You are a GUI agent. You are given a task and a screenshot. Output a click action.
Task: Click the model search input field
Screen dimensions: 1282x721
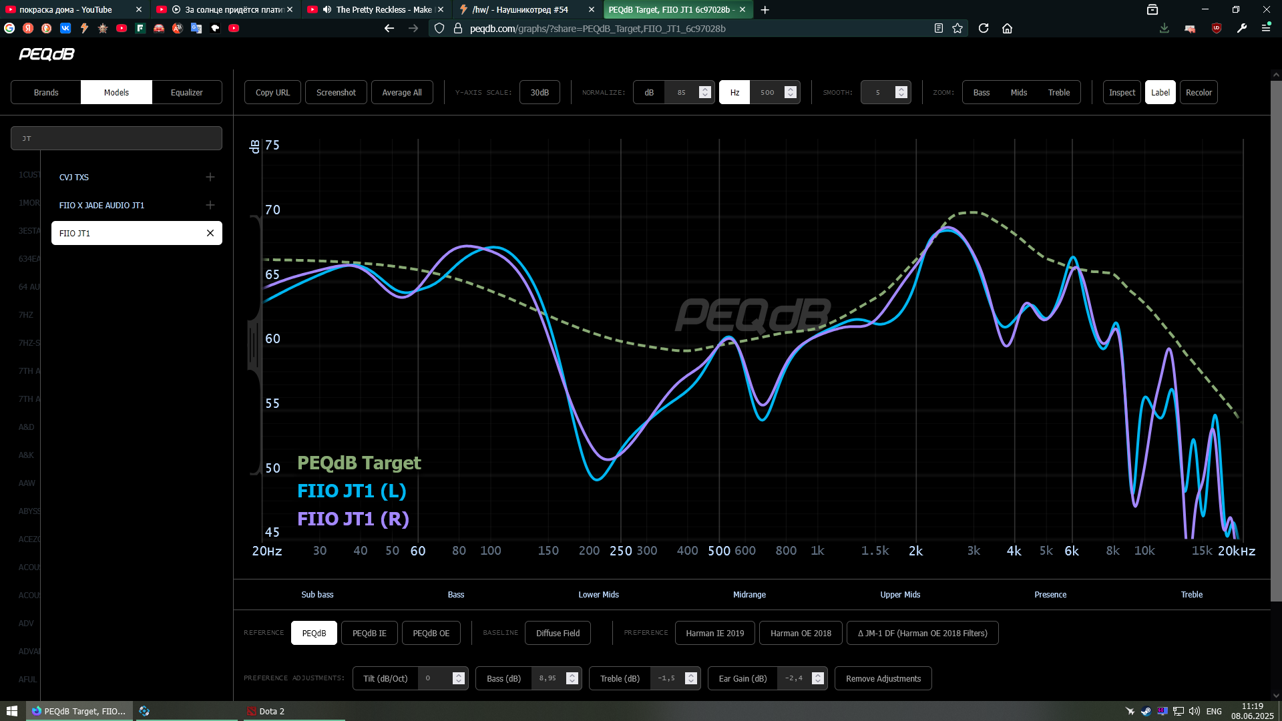116,138
